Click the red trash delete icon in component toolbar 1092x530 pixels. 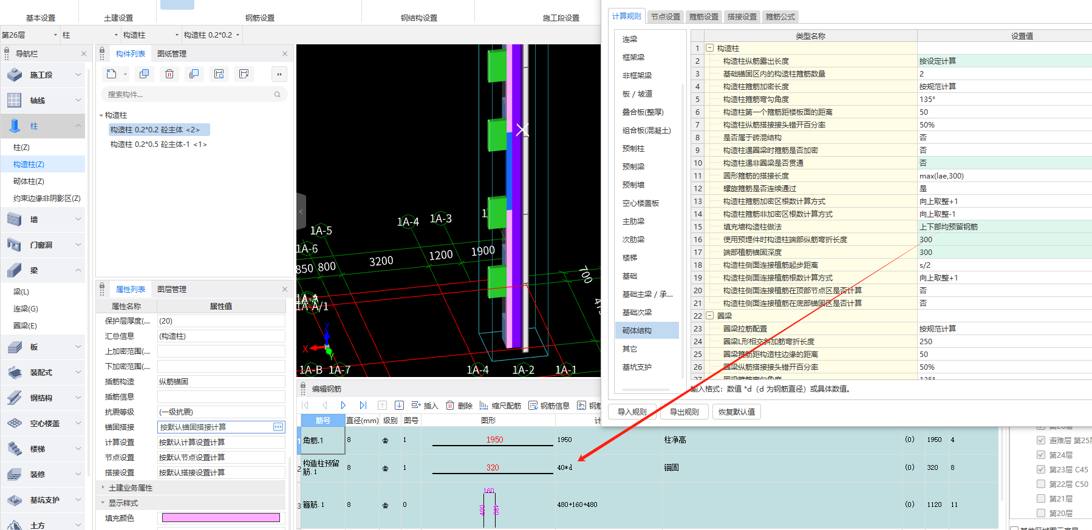coord(169,74)
